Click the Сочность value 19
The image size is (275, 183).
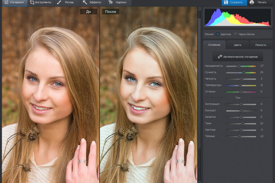[x=262, y=72]
